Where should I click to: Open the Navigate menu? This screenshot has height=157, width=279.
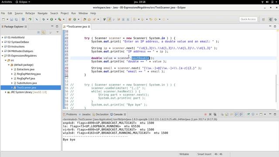43,13
